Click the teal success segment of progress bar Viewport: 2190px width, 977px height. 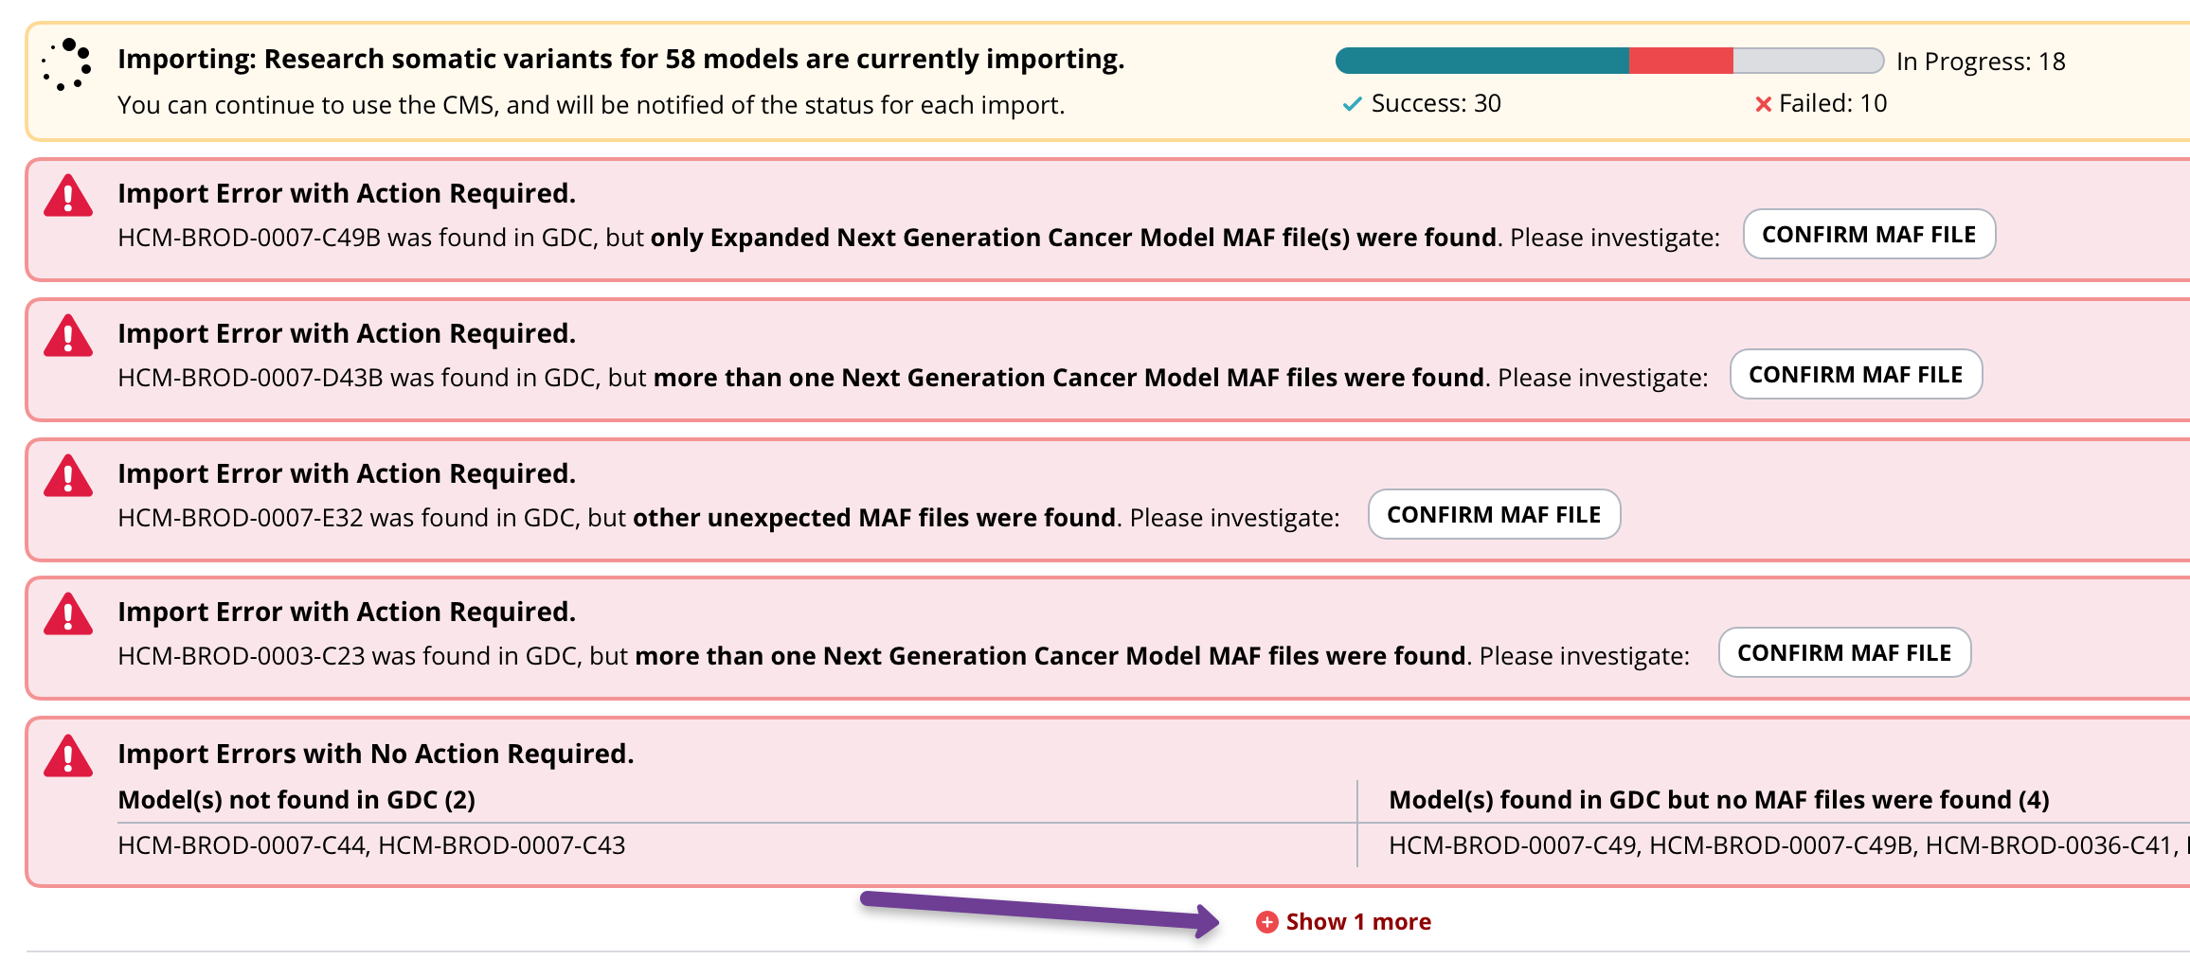click(1482, 61)
